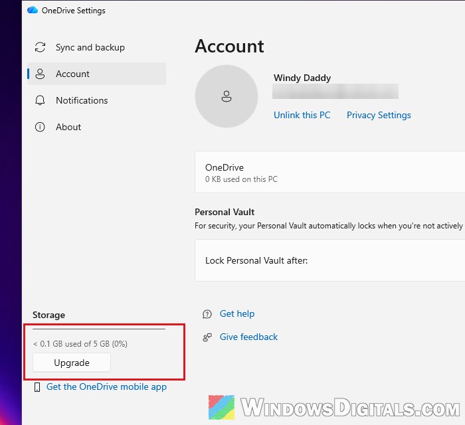Open Get the OneDrive mobile app link

click(x=106, y=386)
